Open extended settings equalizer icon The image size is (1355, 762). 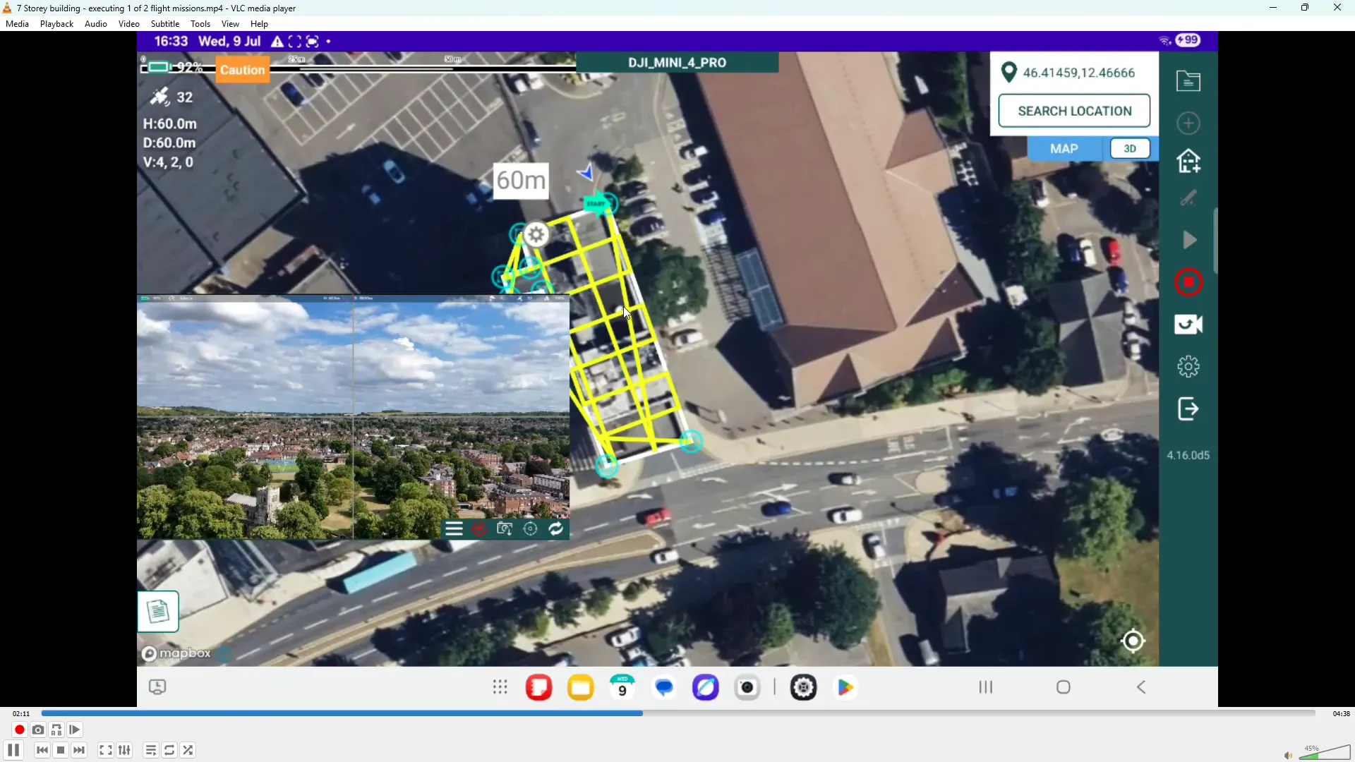click(125, 751)
